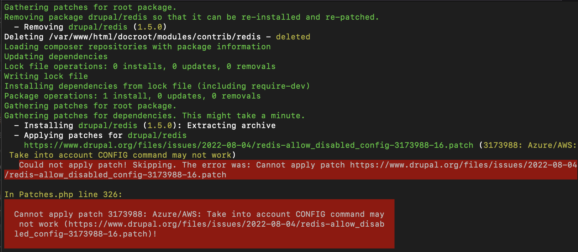The width and height of the screenshot is (578, 252).
Task: Click 'redis-allow_disabled_config-3173988-16.patch' in red second line
Action: click(x=118, y=175)
